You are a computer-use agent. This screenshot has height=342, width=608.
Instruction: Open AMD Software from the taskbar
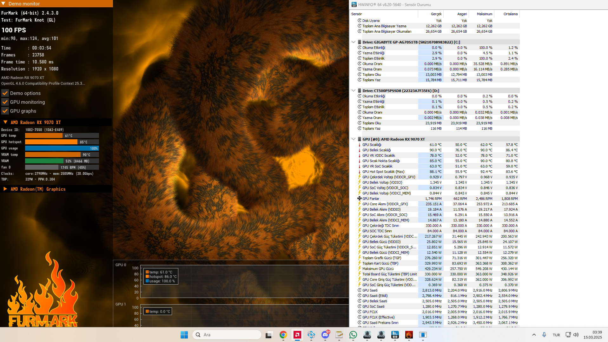click(x=297, y=335)
